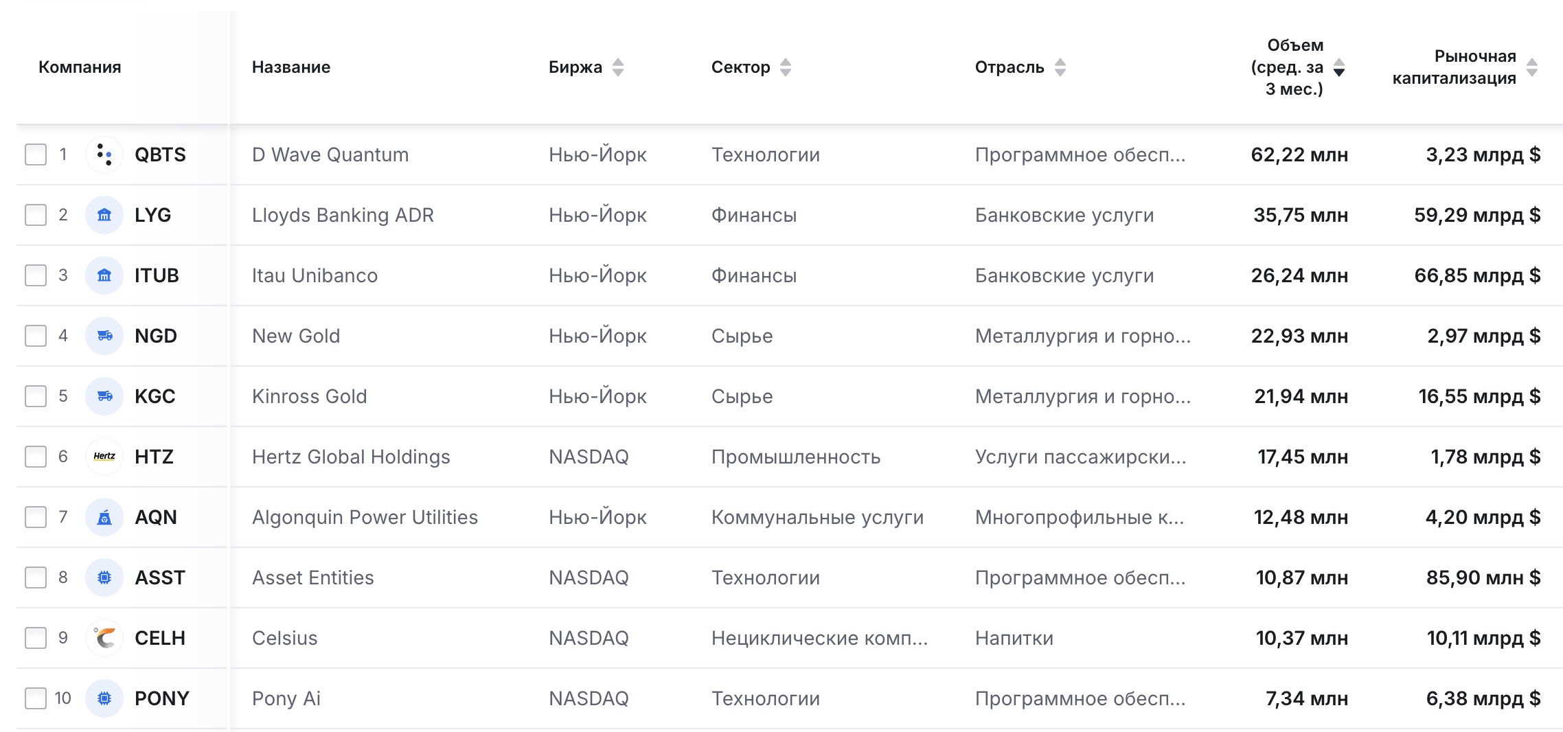Click the Asset Entities name
The width and height of the screenshot is (1563, 732).
tap(313, 577)
